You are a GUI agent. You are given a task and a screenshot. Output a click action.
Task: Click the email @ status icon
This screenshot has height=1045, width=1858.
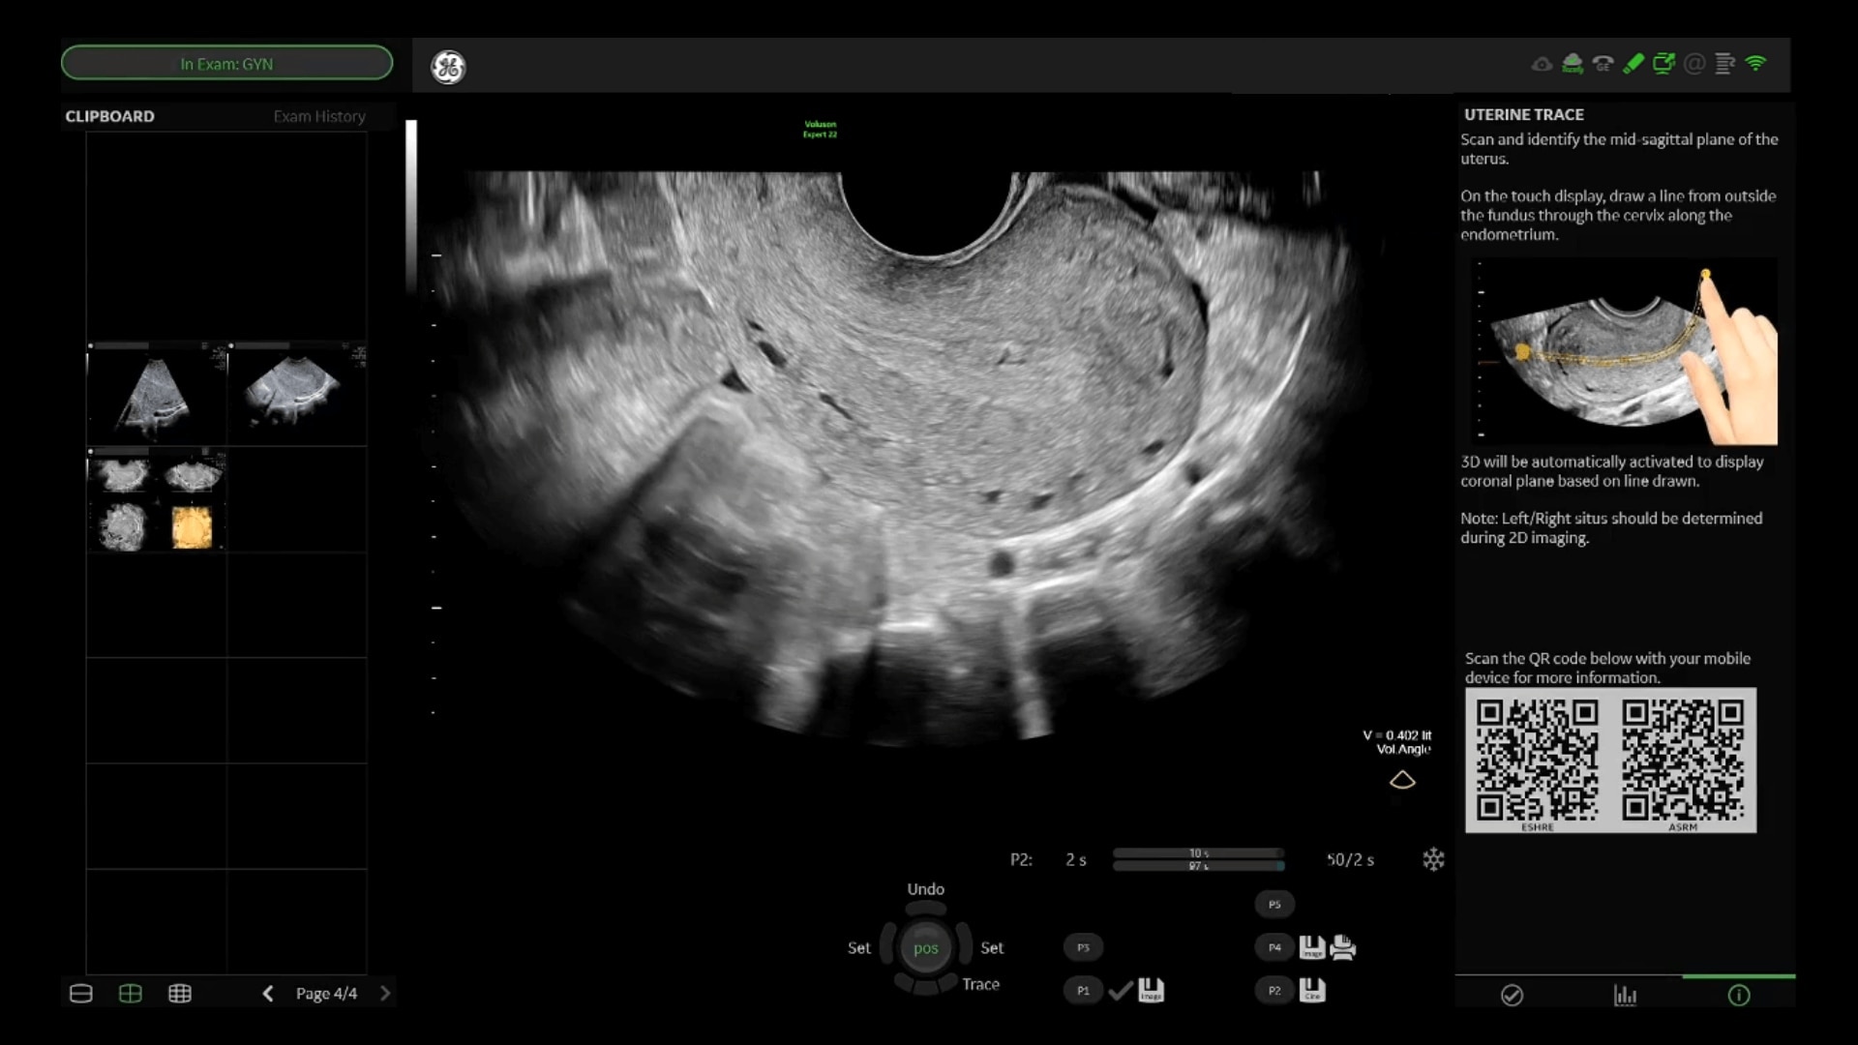click(x=1693, y=64)
